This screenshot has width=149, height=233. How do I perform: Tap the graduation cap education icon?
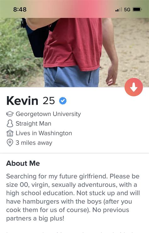click(10, 114)
